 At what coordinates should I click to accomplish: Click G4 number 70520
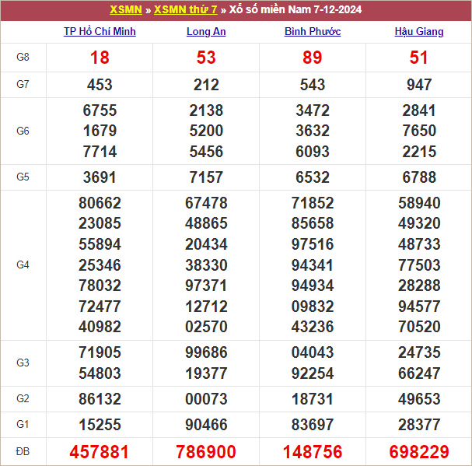[419, 327]
